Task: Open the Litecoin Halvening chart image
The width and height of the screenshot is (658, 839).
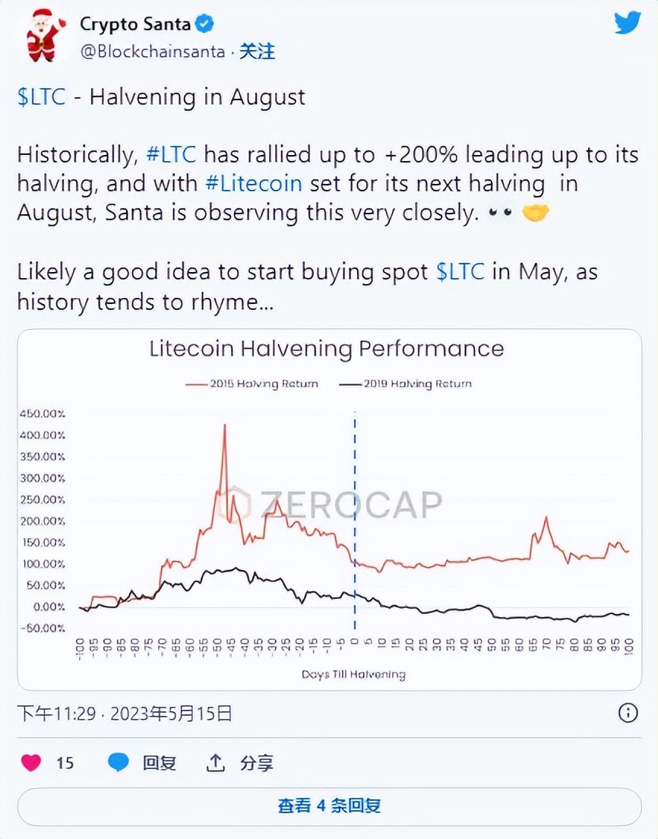Action: [329, 509]
